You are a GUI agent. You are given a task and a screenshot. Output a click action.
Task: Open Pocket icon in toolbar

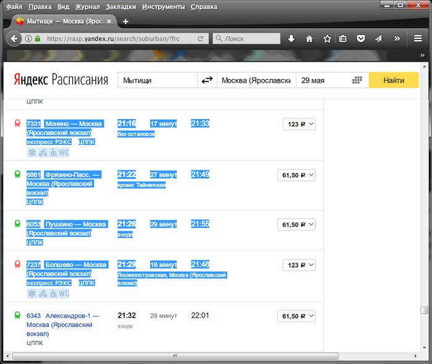[x=361, y=38]
